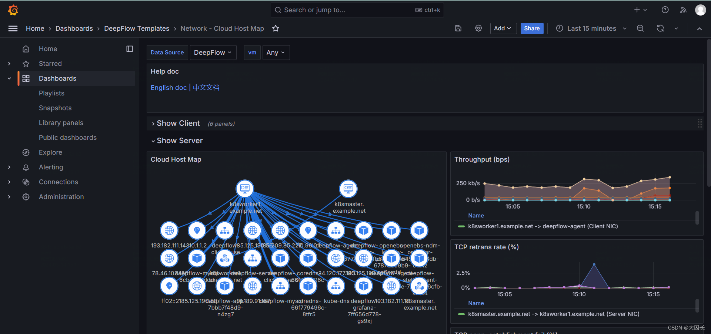Click the k8smaster.example.net host node at top
The width and height of the screenshot is (711, 334).
[348, 189]
